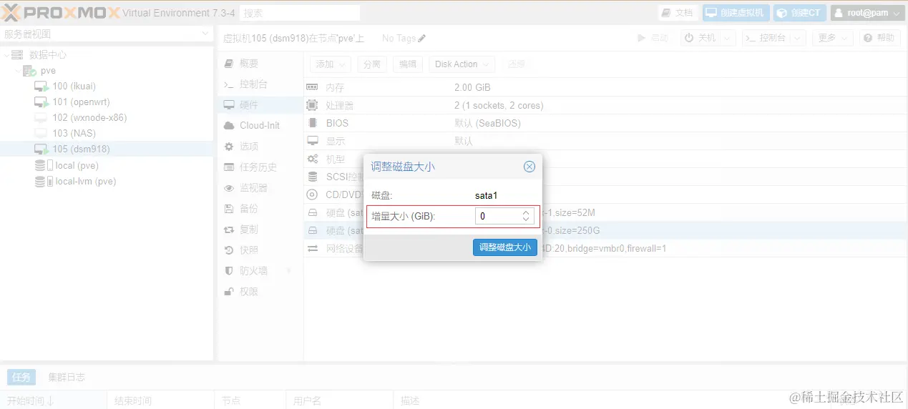Open the 控制台 tab in side menu

260,84
